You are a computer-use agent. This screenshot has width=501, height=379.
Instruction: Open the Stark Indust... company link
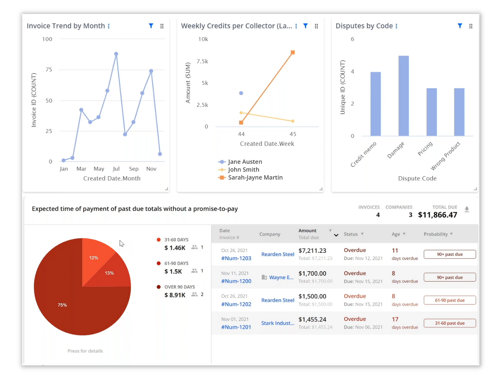[x=277, y=323]
